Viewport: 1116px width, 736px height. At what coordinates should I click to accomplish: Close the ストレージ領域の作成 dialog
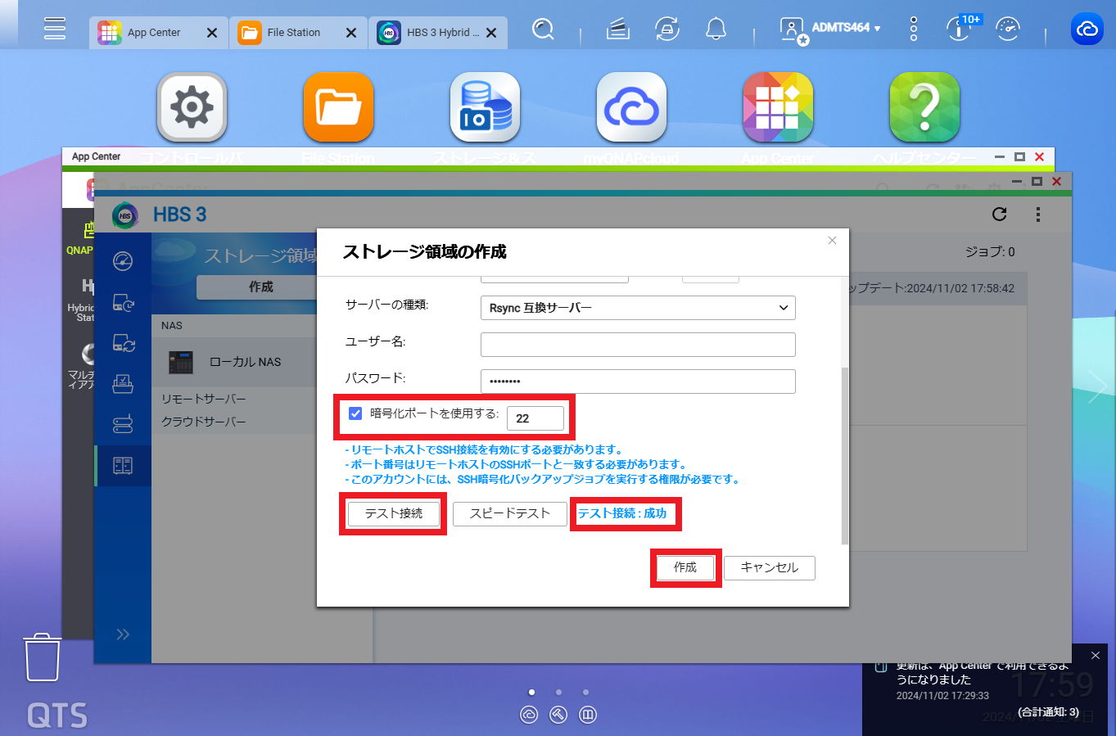832,241
